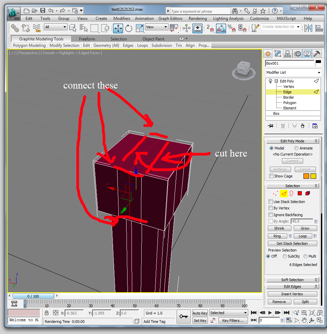This screenshot has width=327, height=334.
Task: Enable the Show Cage checkbox
Action: [x=271, y=176]
